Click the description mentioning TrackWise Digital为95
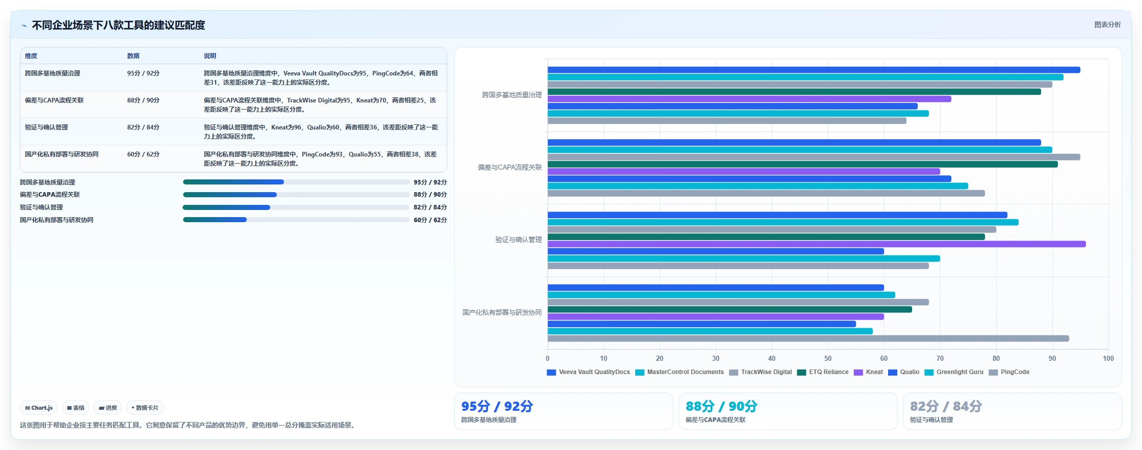The image size is (1142, 450). tap(320, 105)
